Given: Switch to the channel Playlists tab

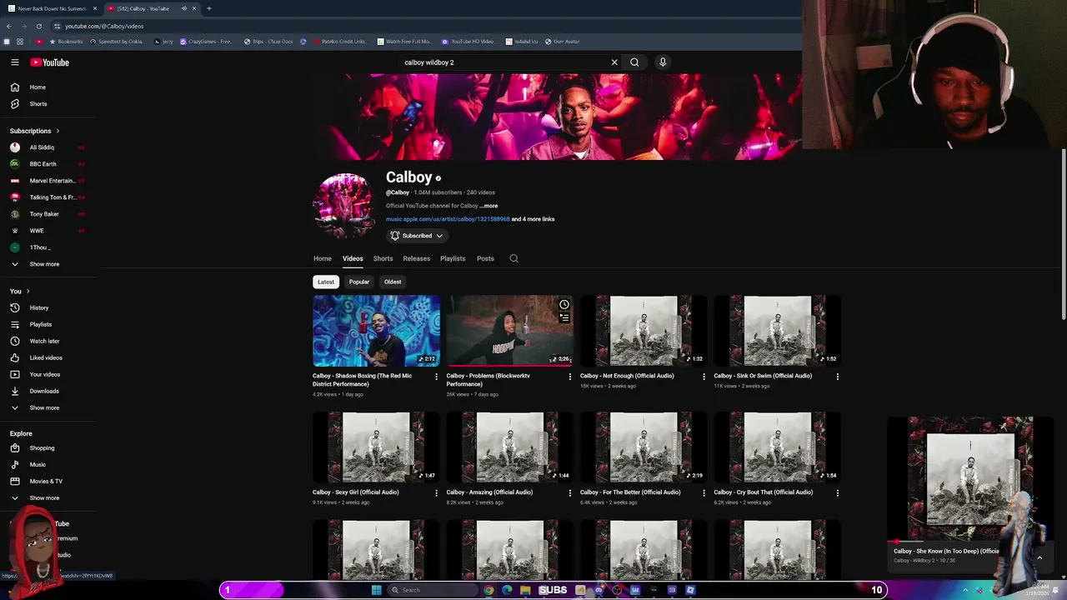Looking at the screenshot, I should pos(453,258).
